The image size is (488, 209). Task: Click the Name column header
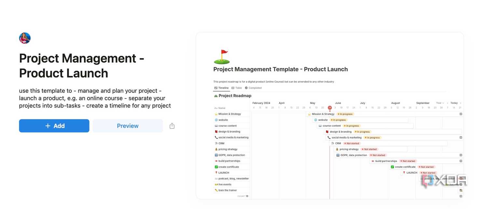point(220,108)
